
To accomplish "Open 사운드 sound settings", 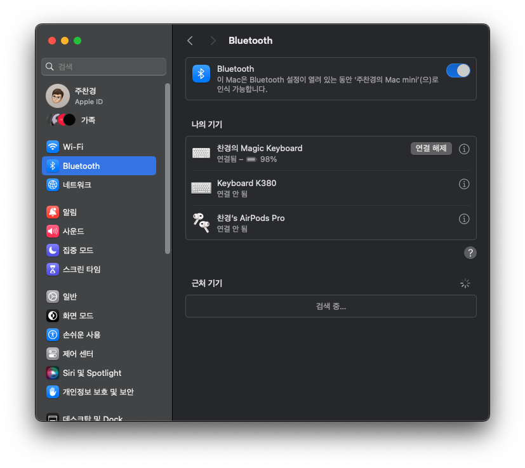I will coord(99,231).
